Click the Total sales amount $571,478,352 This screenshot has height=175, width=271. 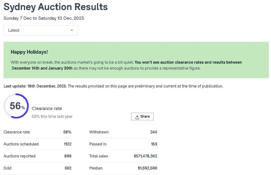pos(145,156)
